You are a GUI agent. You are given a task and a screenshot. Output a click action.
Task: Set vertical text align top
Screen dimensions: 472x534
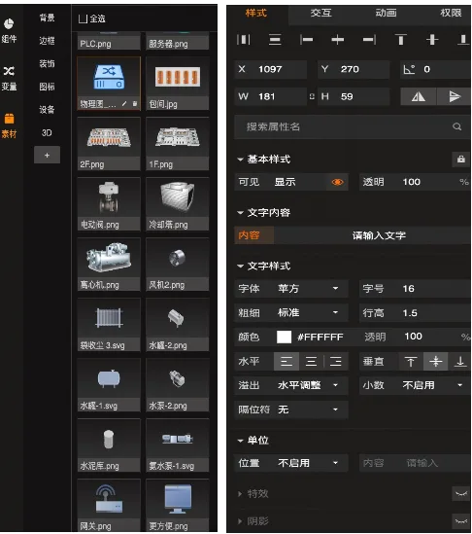pyautogui.click(x=411, y=361)
